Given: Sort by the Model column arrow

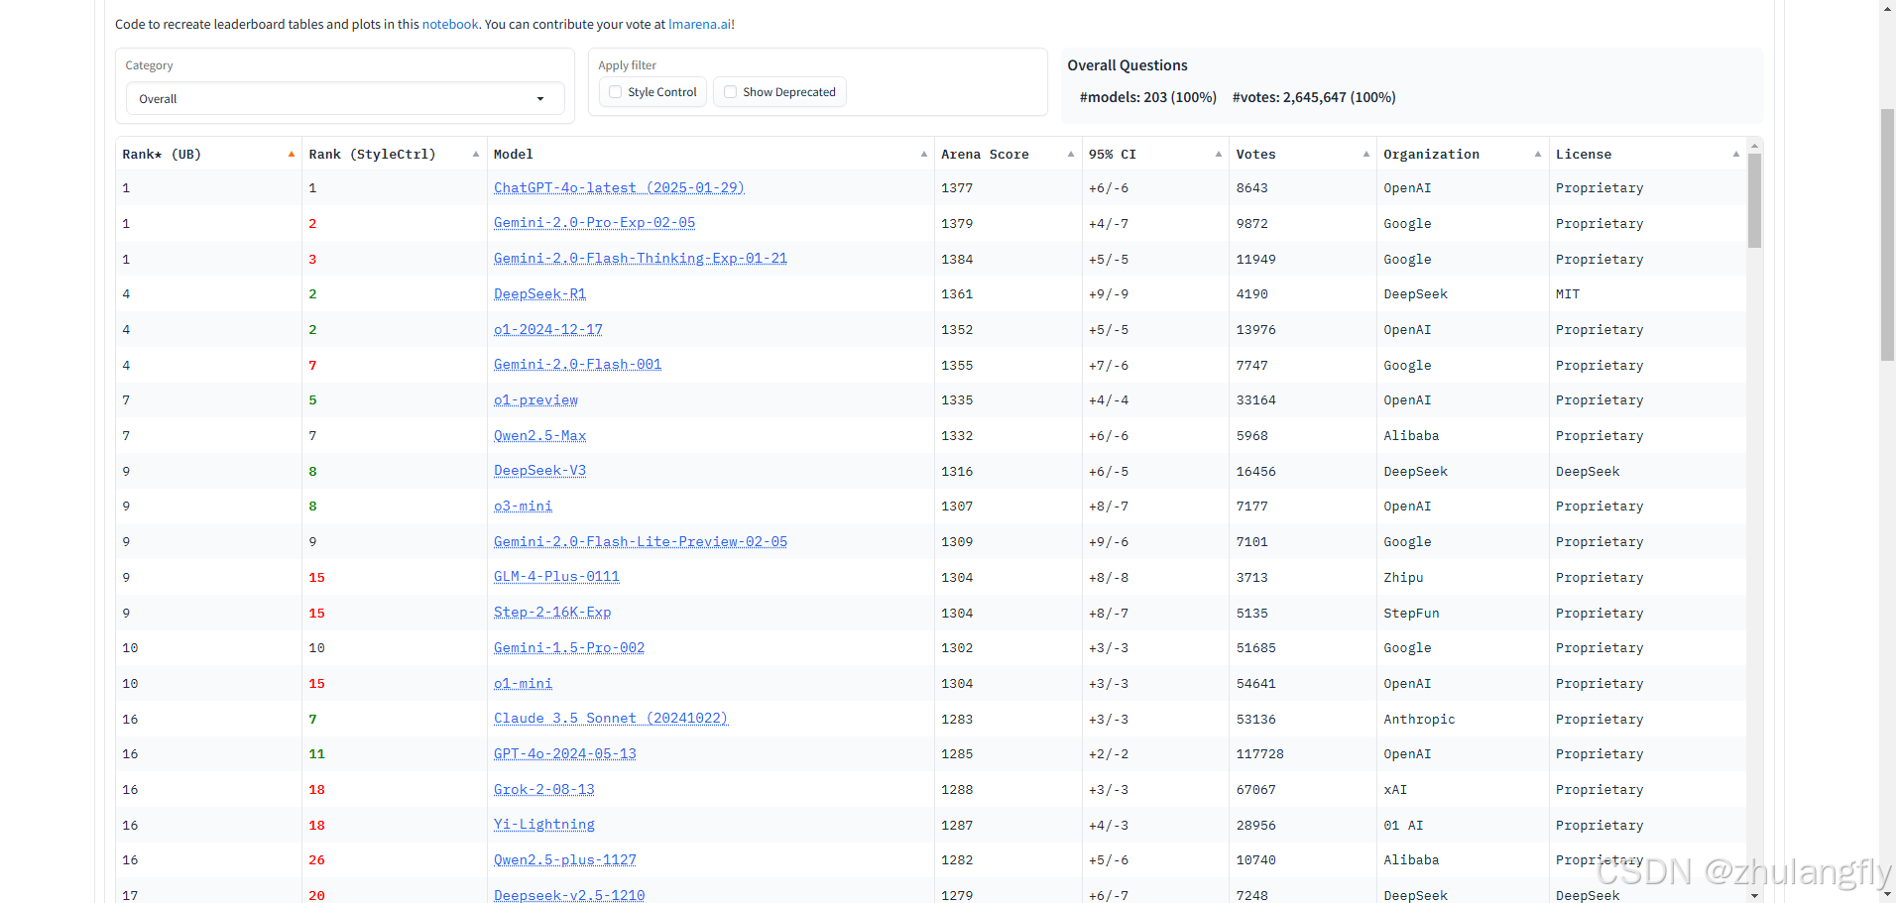Looking at the screenshot, I should tap(924, 154).
